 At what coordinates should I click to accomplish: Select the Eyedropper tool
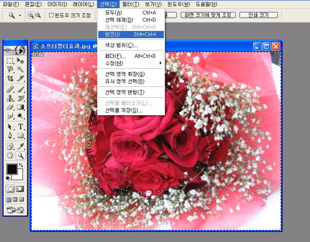tap(20, 146)
